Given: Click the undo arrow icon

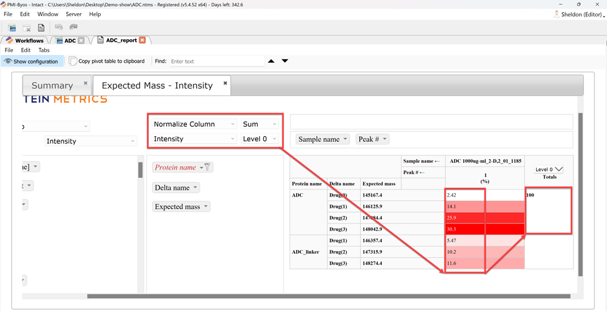Looking at the screenshot, I should click(59, 28).
